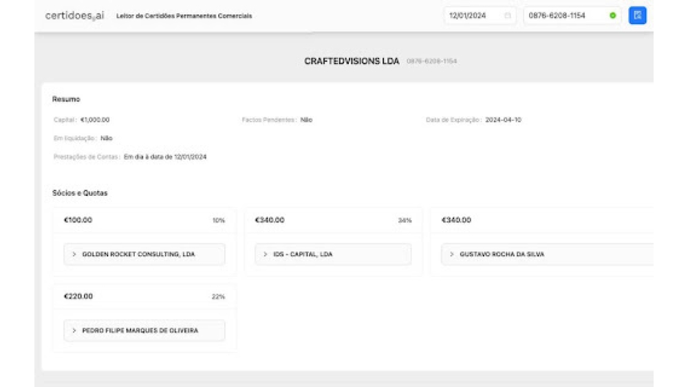Image resolution: width=688 pixels, height=387 pixels.
Task: Click the grey code beside company title
Action: 432,61
